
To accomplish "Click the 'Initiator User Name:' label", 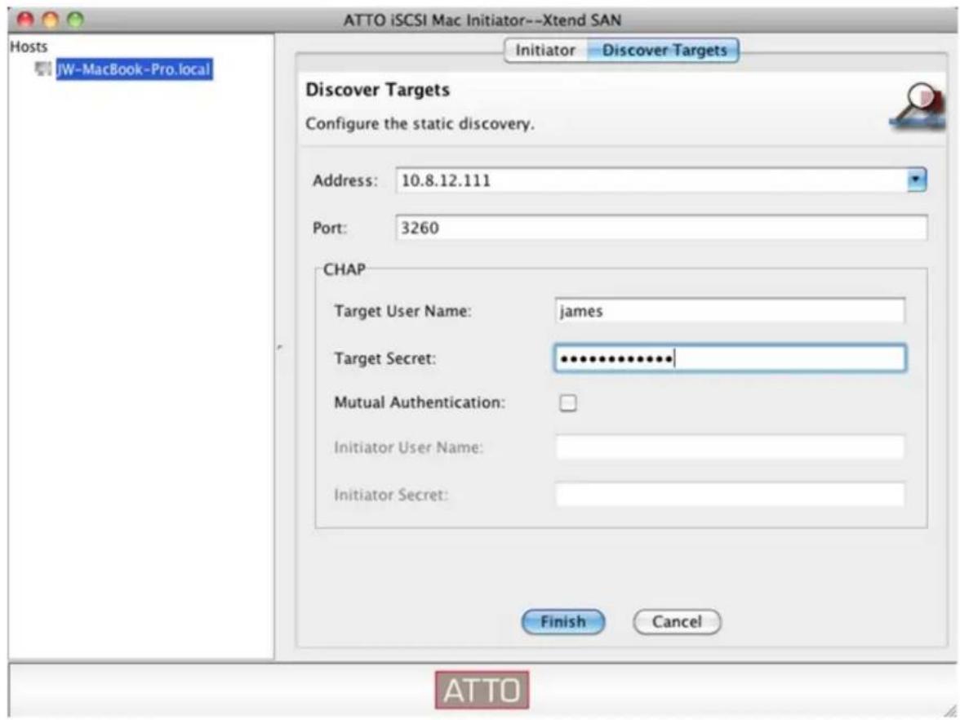I will [408, 447].
